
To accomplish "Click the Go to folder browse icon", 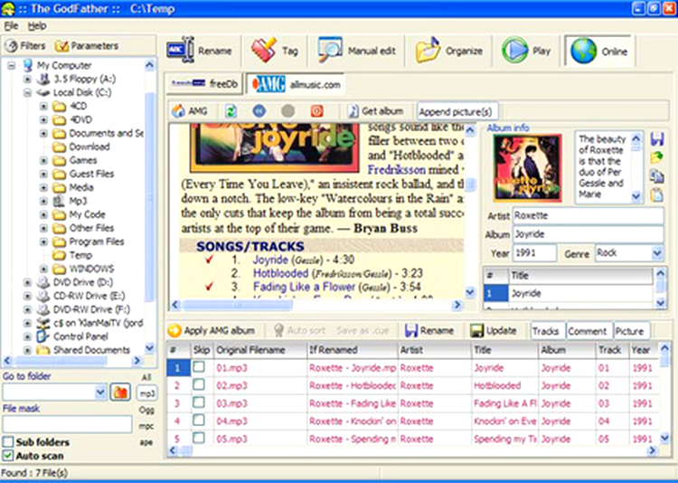I will [120, 393].
